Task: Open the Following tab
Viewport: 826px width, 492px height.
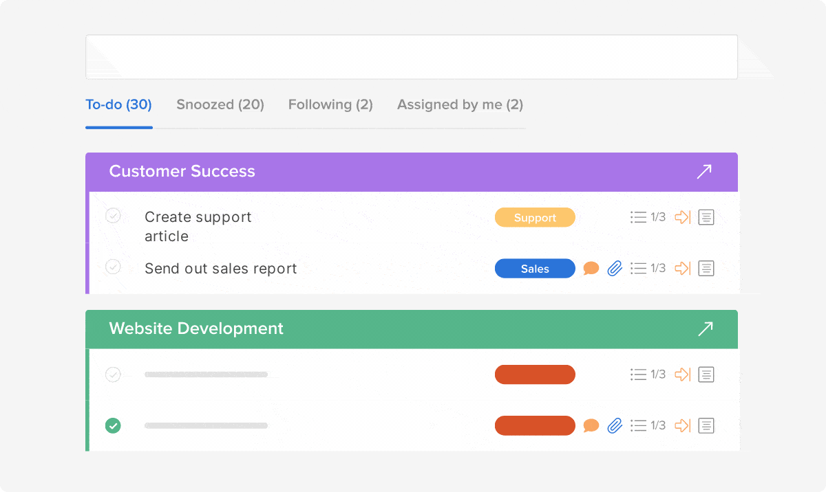Action: click(x=330, y=104)
